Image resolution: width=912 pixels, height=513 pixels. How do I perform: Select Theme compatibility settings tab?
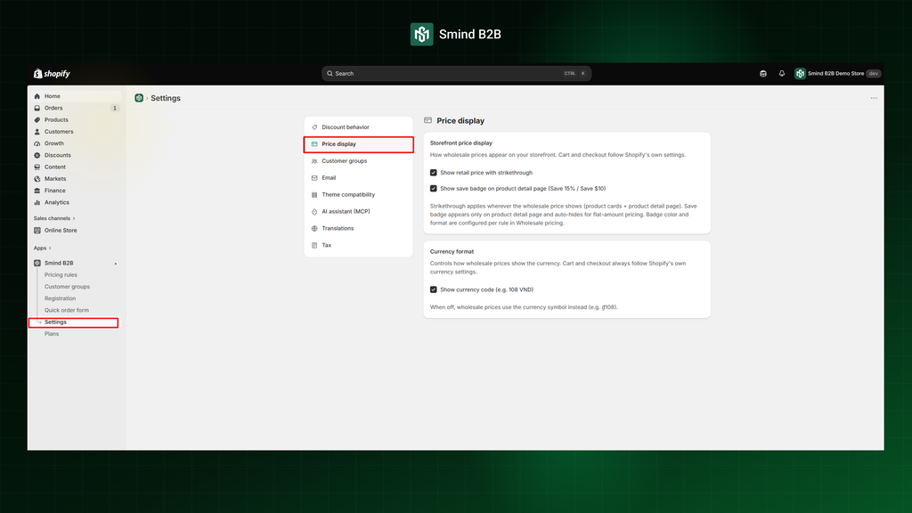[358, 195]
